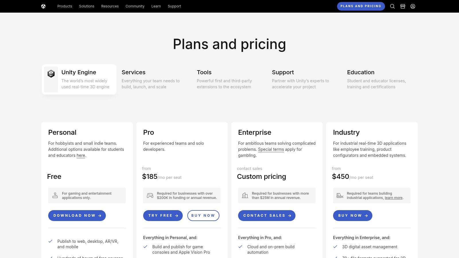Click the industrial icon in Industry plan
Screen dimensions: 459x258
(340, 196)
